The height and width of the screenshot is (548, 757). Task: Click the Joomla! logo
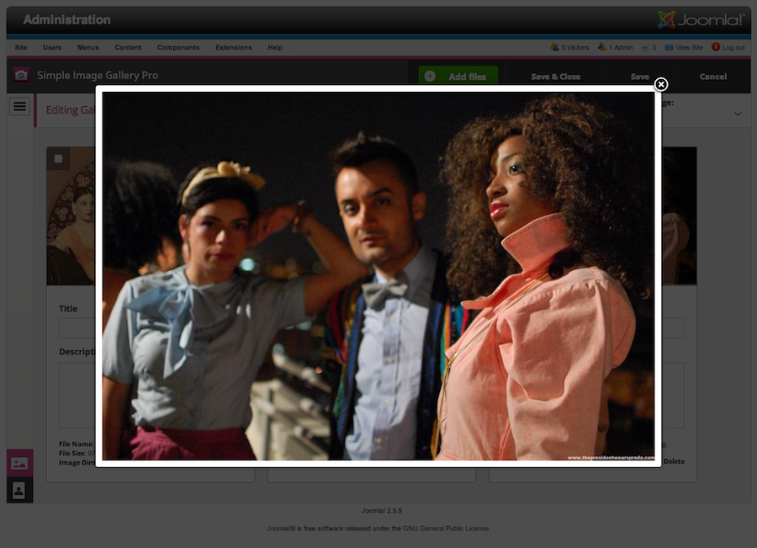point(701,20)
